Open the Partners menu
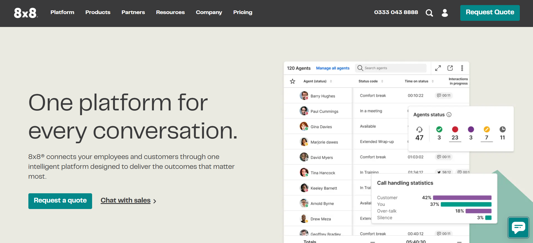 (x=133, y=12)
